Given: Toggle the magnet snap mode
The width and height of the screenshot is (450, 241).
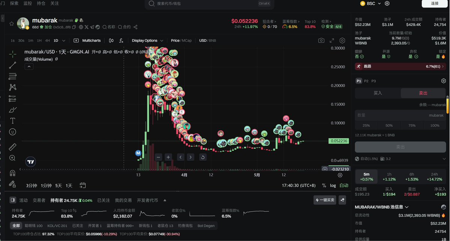Looking at the screenshot, I should [12, 173].
